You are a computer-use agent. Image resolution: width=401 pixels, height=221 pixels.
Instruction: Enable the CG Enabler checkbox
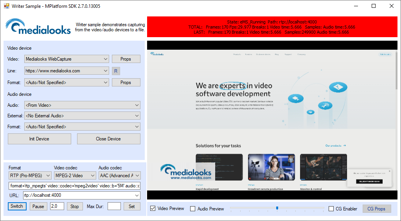pyautogui.click(x=331, y=209)
